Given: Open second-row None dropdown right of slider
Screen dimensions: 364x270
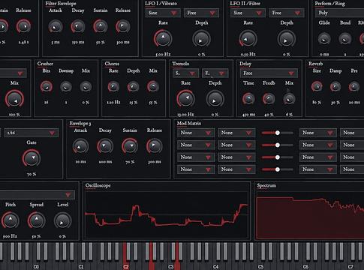Looking at the screenshot, I should (318, 145).
